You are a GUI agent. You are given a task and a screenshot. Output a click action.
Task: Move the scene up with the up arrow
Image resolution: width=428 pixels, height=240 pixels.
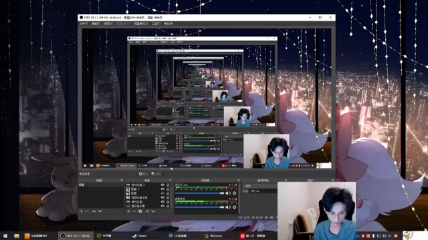[x=94, y=211]
